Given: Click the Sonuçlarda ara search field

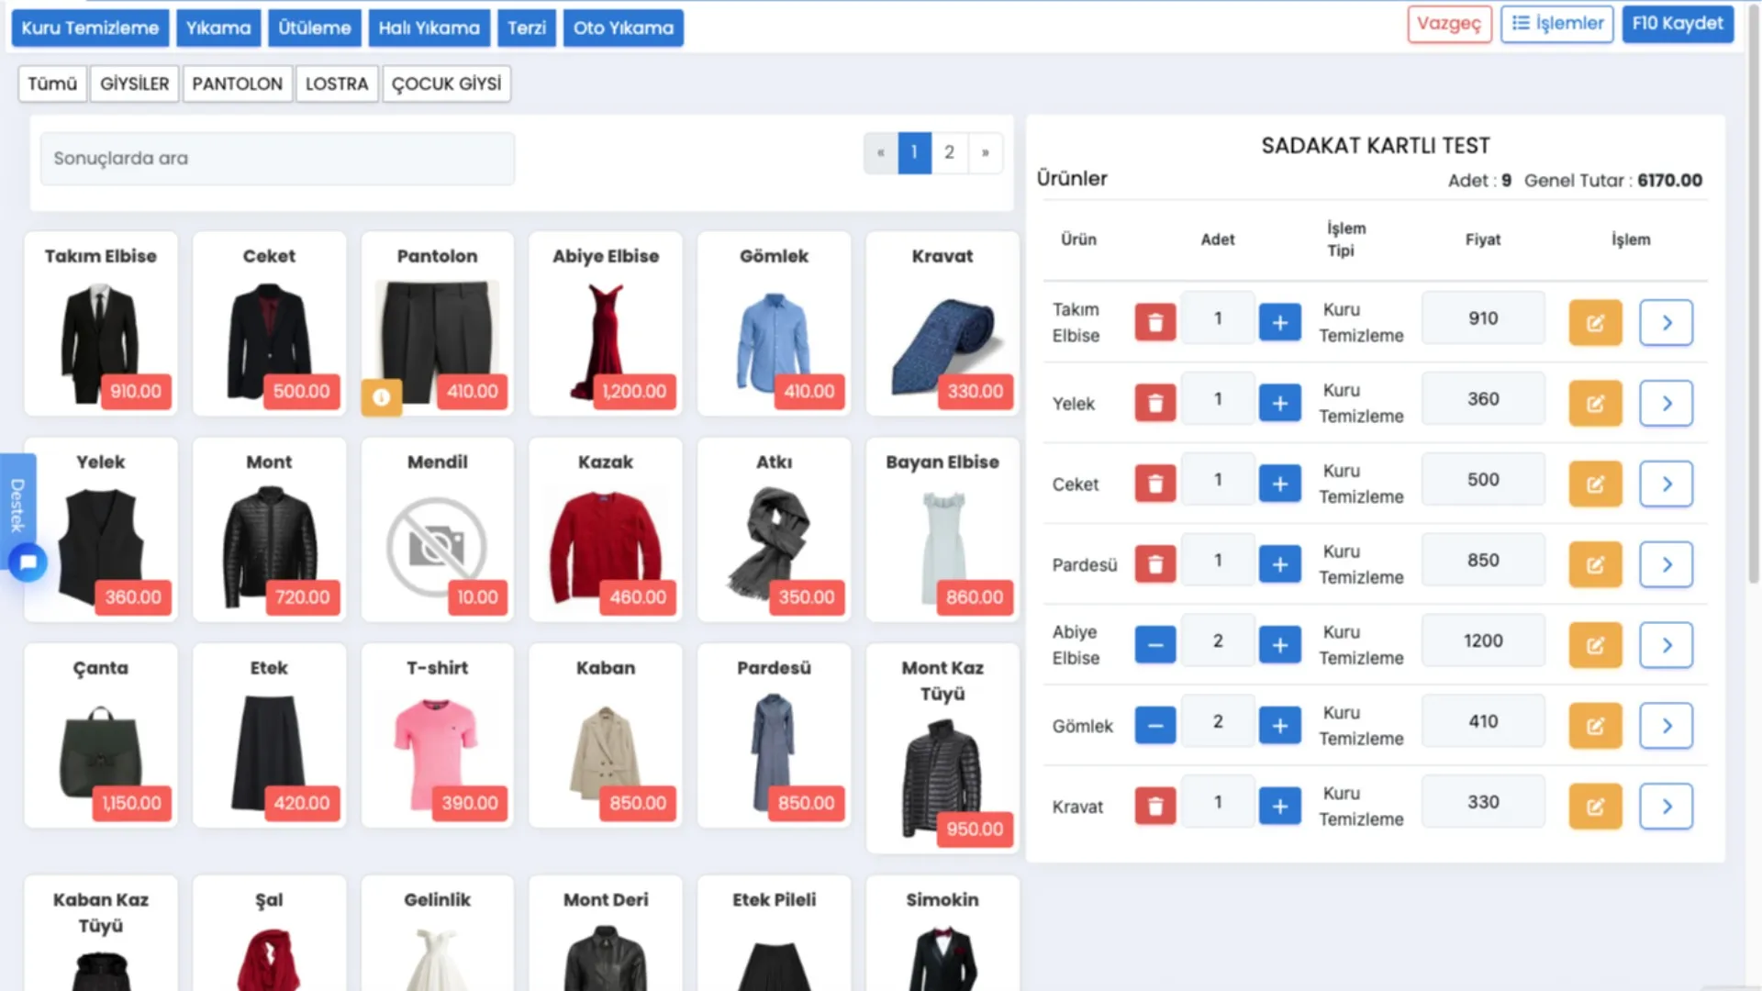Looking at the screenshot, I should 277,158.
